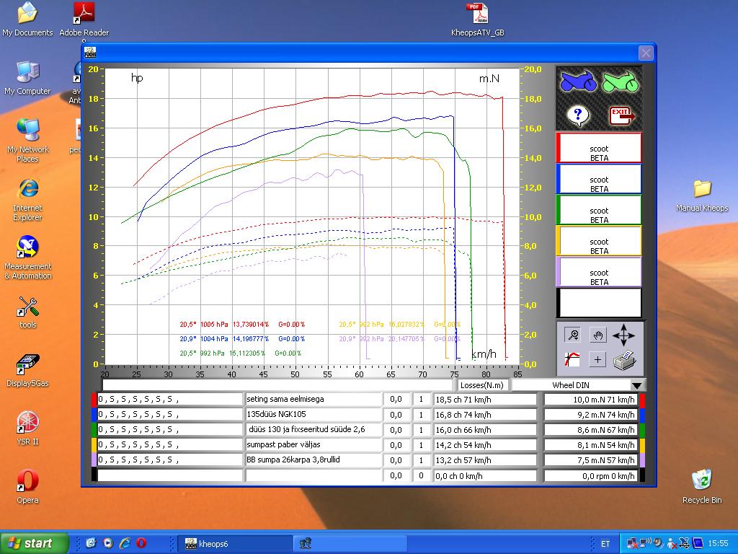Click the ET language indicator
The image size is (738, 554).
point(605,544)
